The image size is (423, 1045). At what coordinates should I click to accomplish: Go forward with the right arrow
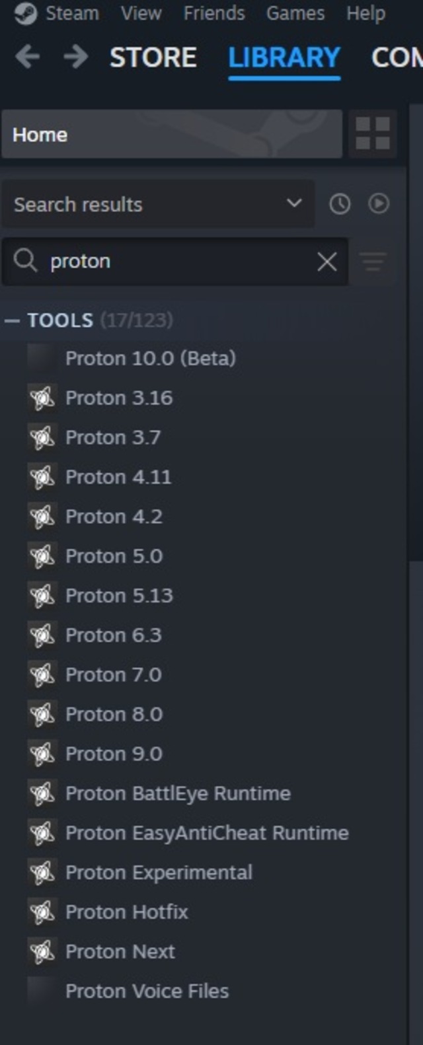(x=76, y=57)
